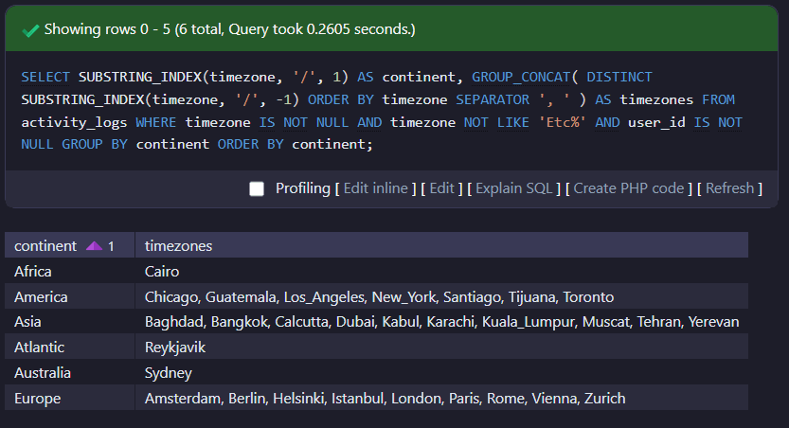
Task: Select the cell starting with Baghdad, Bangkok
Action: tap(441, 322)
